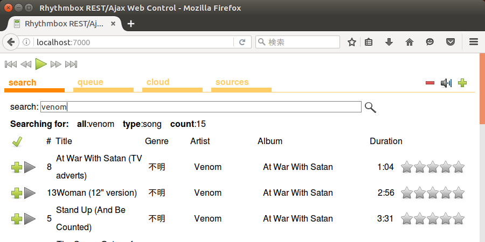The width and height of the screenshot is (485, 242).
Task: Start playback with green play button
Action: (x=41, y=64)
